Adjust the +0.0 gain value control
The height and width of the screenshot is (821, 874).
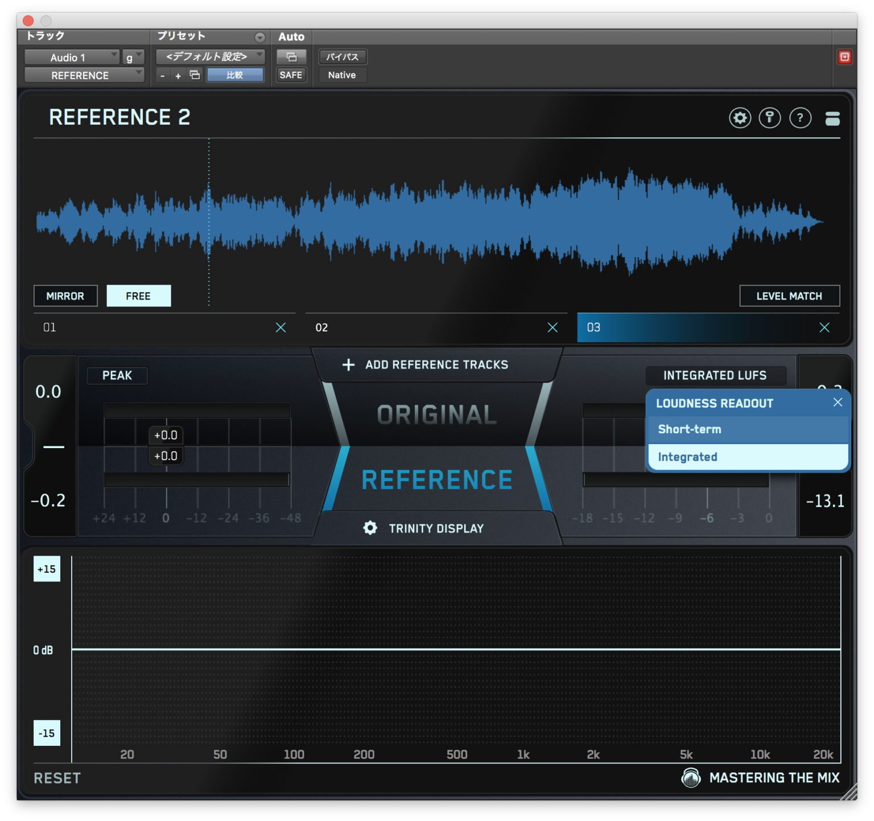tap(166, 434)
